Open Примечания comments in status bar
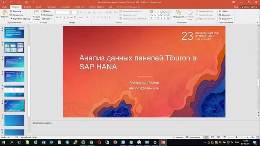Screen dimensions: 260x146 pos(193,137)
